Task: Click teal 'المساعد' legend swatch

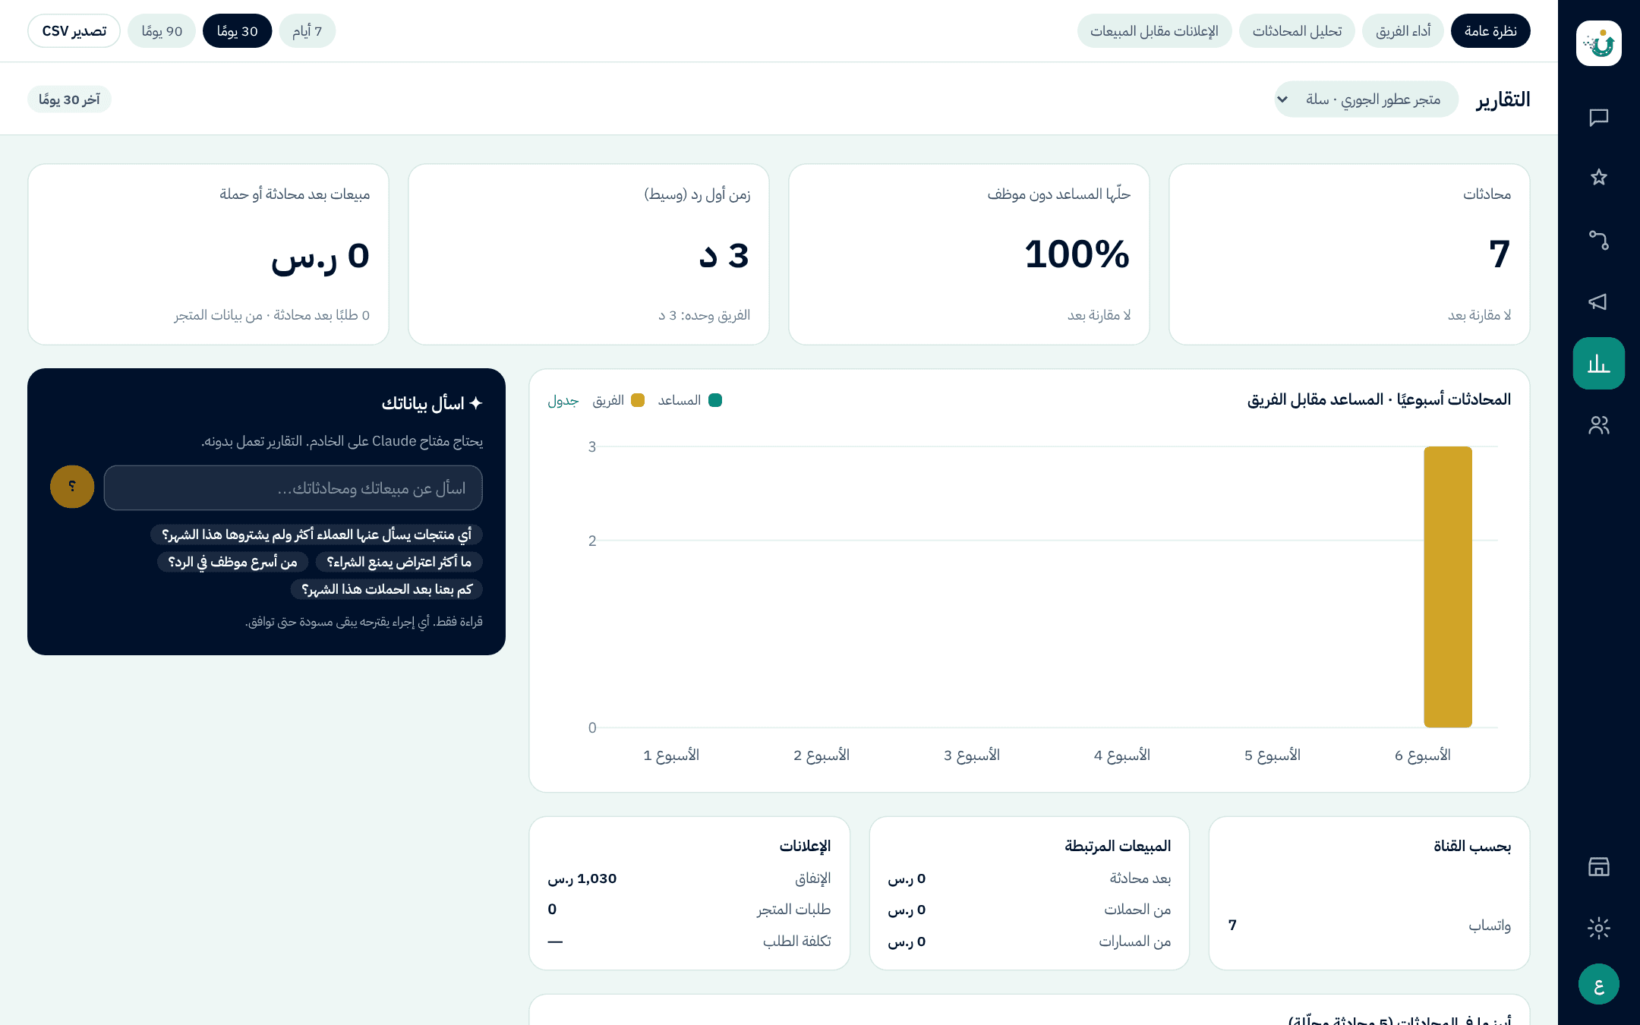Action: pos(715,400)
